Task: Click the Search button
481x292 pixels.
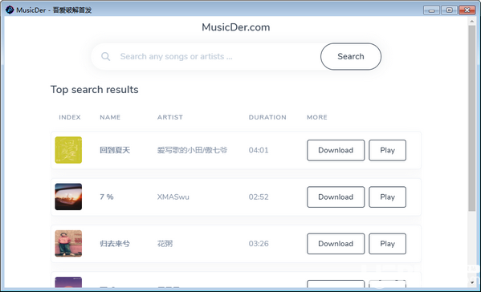Action: tap(351, 56)
